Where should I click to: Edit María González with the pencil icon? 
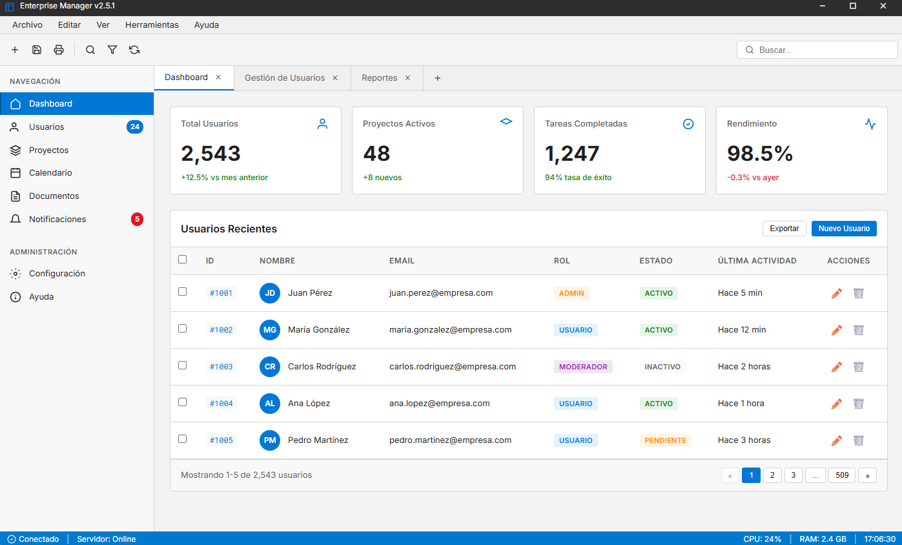click(x=837, y=330)
